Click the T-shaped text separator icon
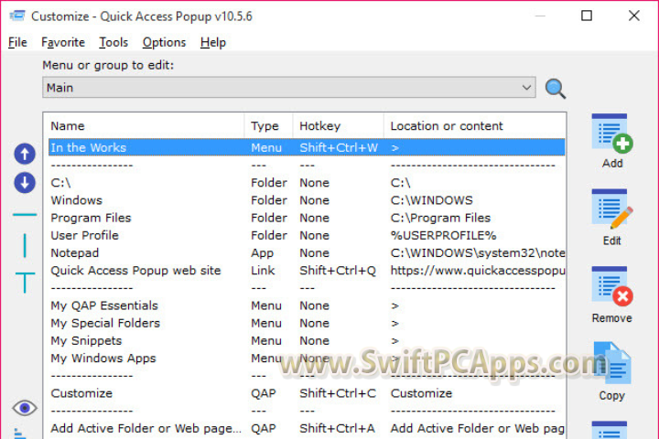The image size is (659, 439). click(x=25, y=283)
